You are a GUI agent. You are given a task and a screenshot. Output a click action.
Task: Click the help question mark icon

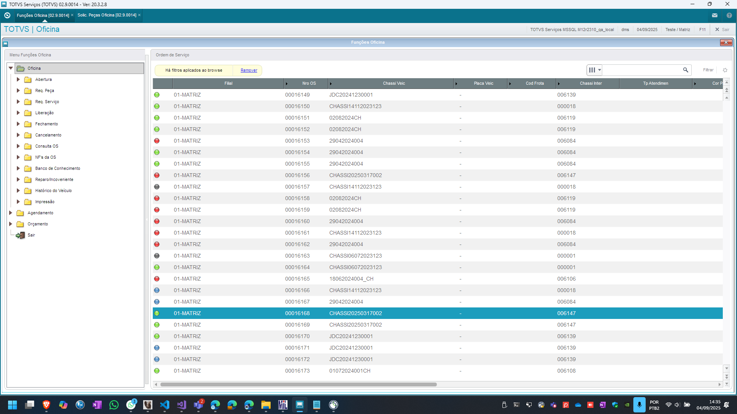[x=729, y=15]
